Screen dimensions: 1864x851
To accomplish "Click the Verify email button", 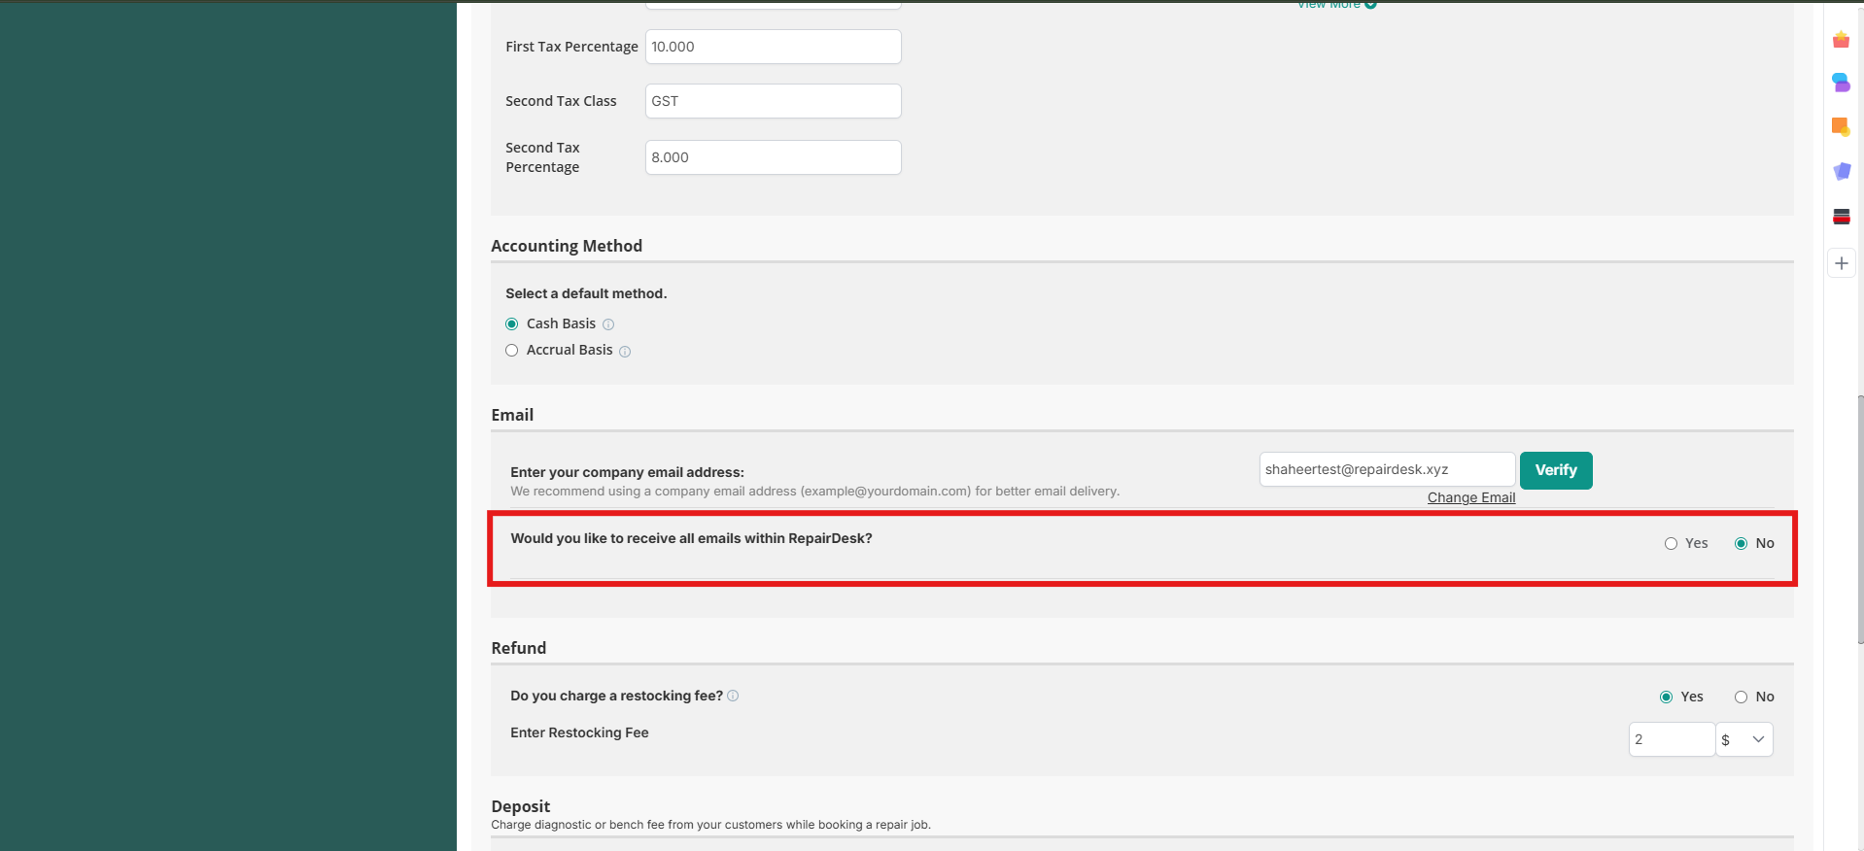I will [1555, 470].
